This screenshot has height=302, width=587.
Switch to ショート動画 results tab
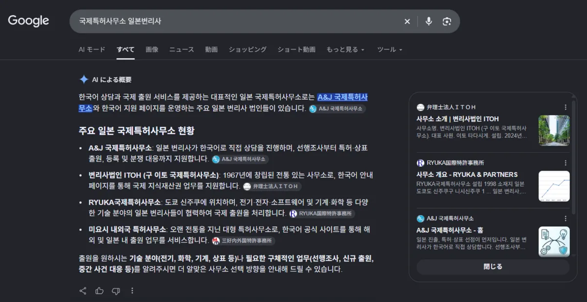coord(296,49)
